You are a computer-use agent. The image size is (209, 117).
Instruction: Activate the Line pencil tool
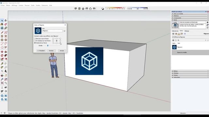2,32
